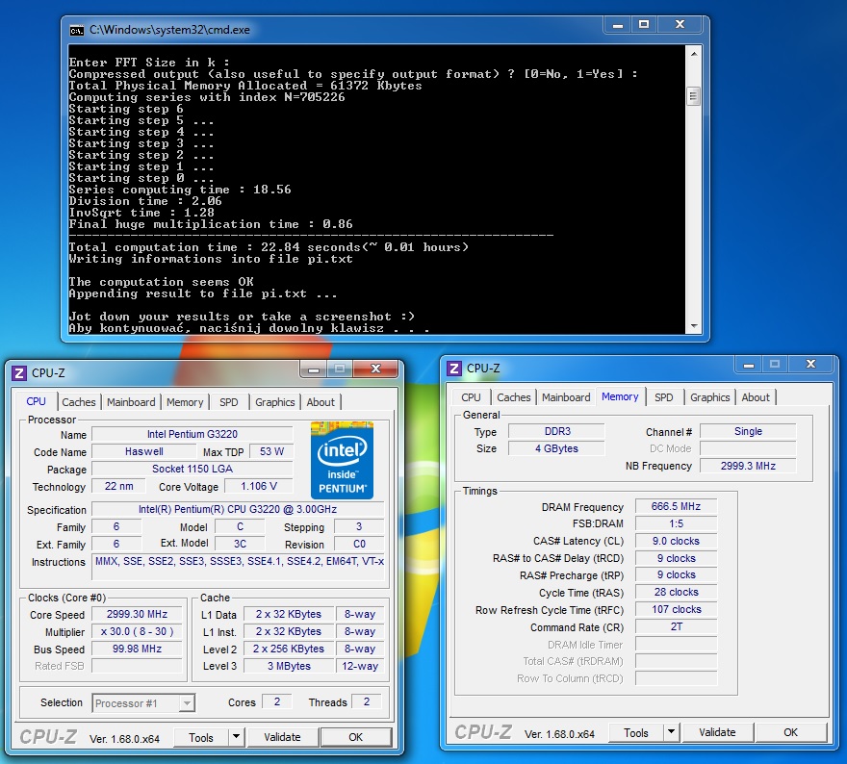The height and width of the screenshot is (764, 847).
Task: Open Mainboard tab in left CPU-Z window
Action: 131,401
